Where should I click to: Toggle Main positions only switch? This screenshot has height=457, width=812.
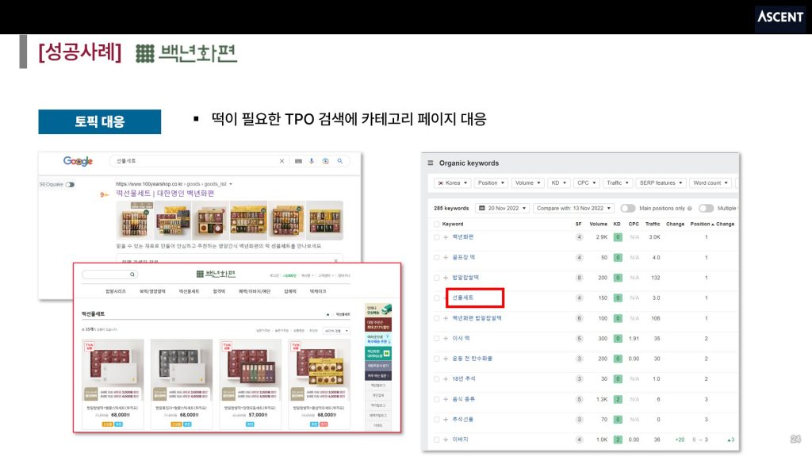[x=628, y=209]
